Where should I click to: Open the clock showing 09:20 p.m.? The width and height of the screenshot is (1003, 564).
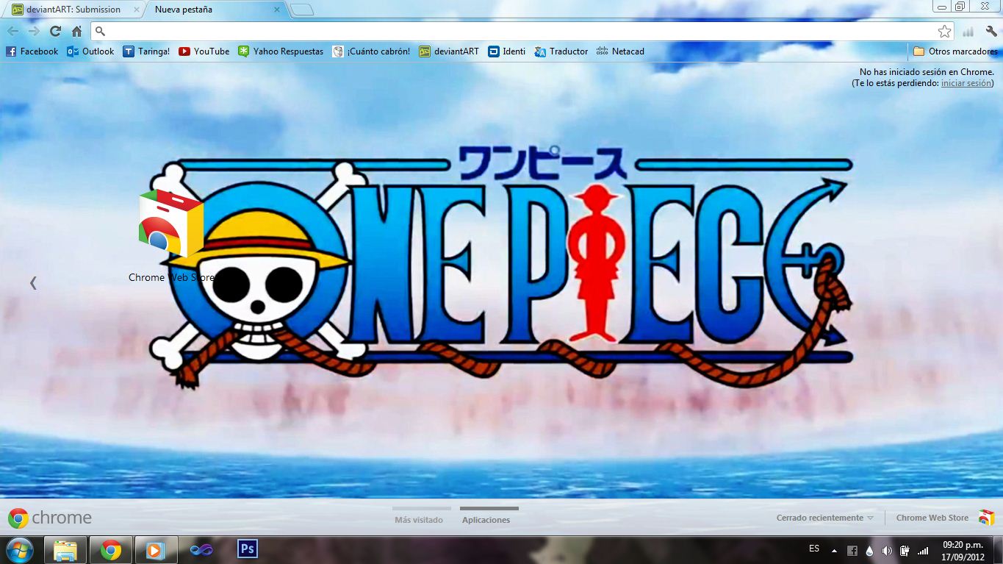click(963, 551)
